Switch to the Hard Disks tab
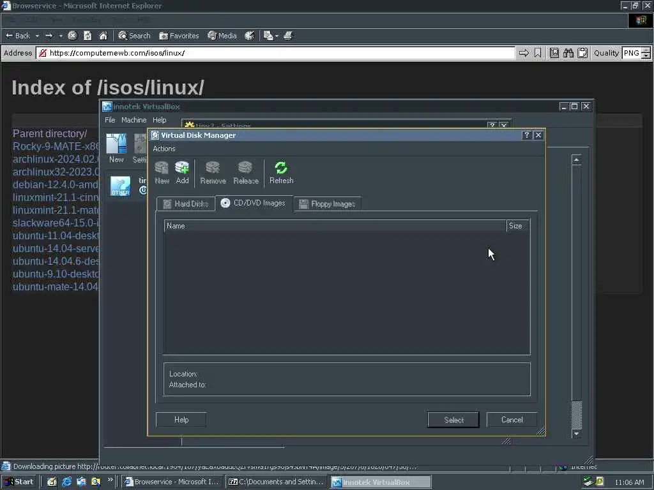This screenshot has height=490, width=654. click(186, 204)
